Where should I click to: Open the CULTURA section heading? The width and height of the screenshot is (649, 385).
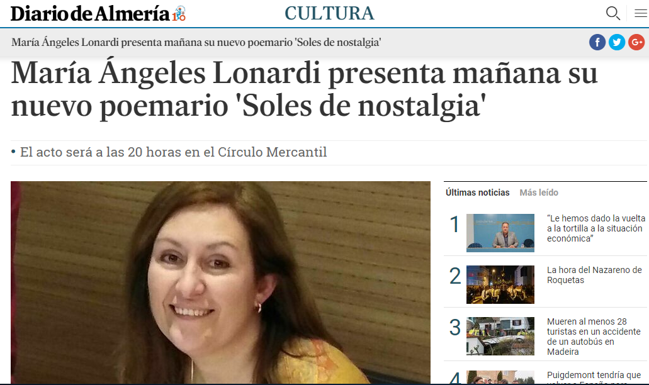tap(329, 13)
